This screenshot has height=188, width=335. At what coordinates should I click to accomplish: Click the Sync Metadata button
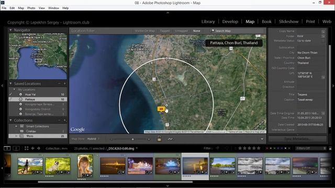click(297, 139)
